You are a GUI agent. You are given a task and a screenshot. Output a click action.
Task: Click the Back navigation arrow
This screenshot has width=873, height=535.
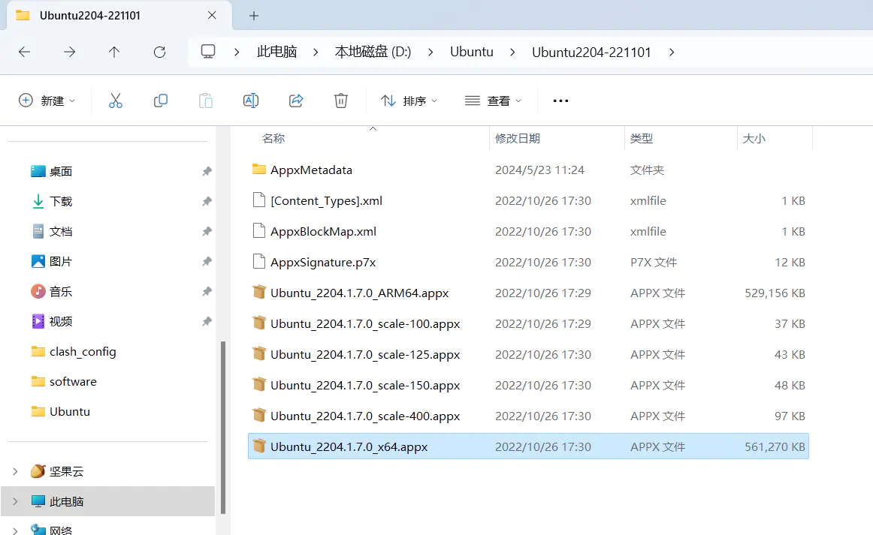pos(25,53)
